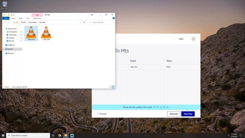Click the Done status cell
The image size is (245, 138).
pos(182,67)
